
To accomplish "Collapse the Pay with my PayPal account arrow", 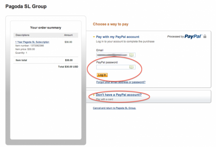I will click(94, 37).
